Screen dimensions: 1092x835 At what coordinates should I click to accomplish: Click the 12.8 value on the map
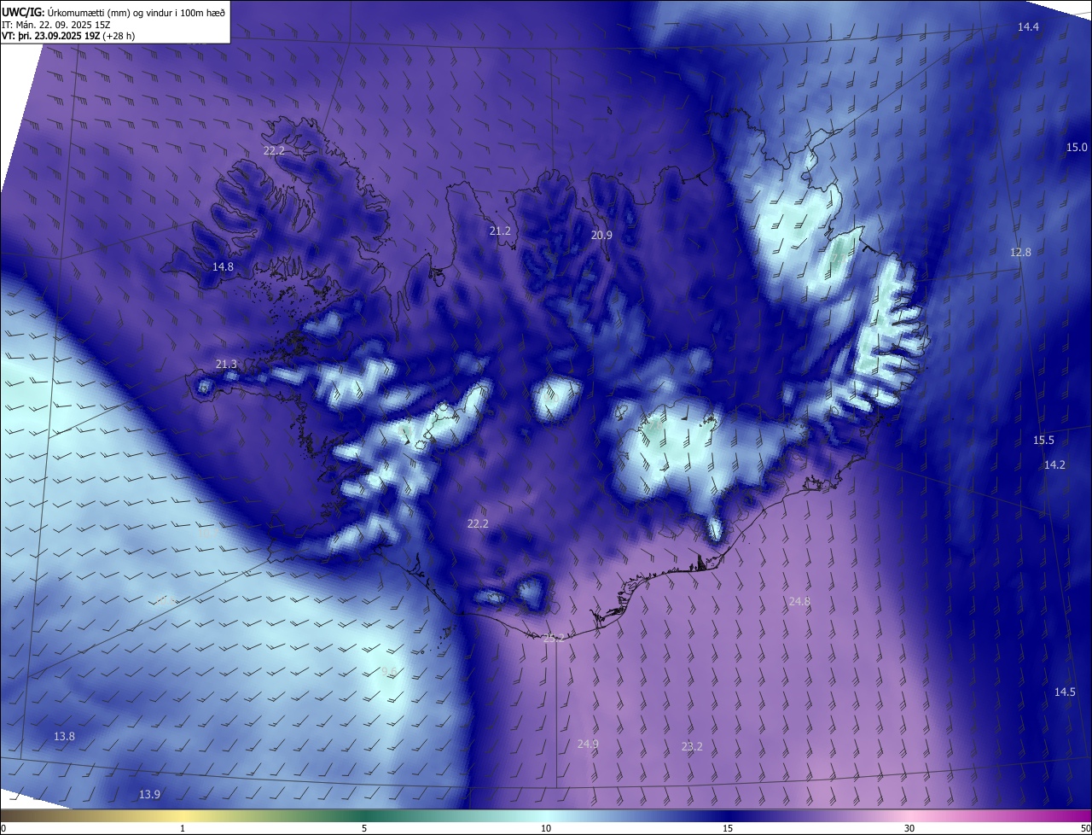[x=1020, y=253]
